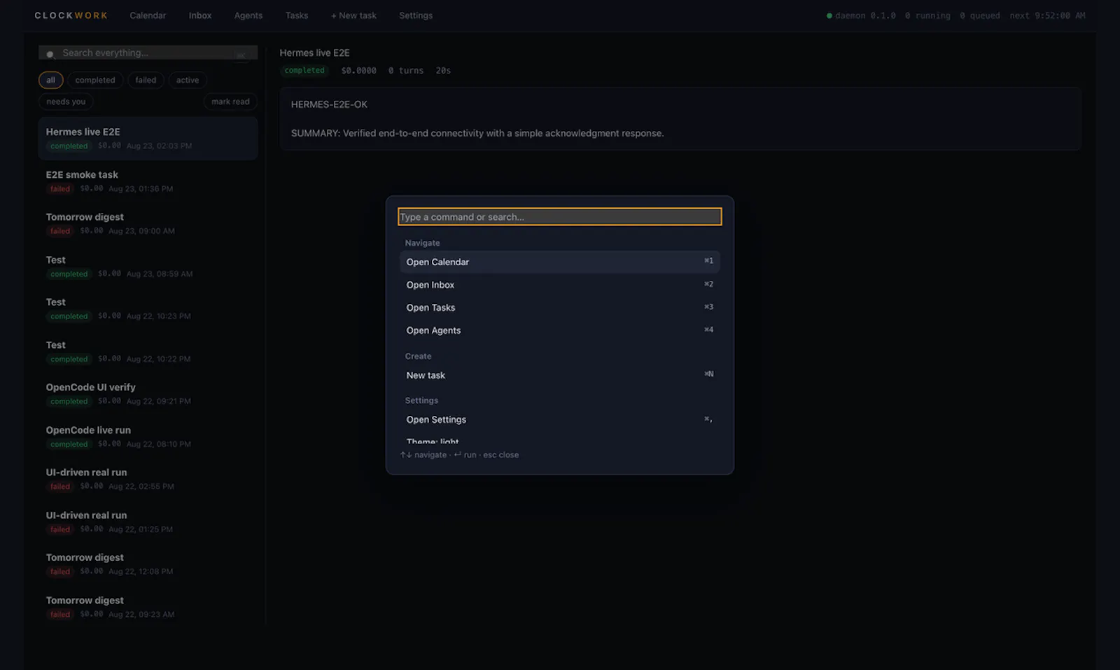Open the Calendar tab in top navigation
The height and width of the screenshot is (670, 1120).
(x=148, y=15)
